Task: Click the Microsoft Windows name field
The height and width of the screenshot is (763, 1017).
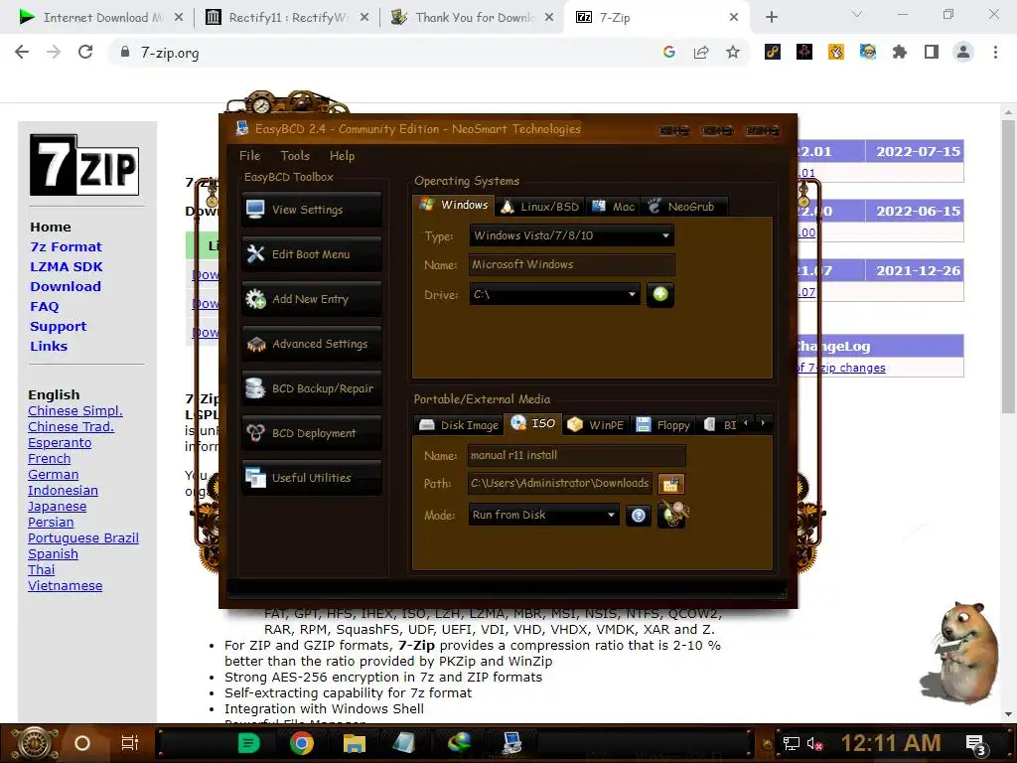Action: 571,264
